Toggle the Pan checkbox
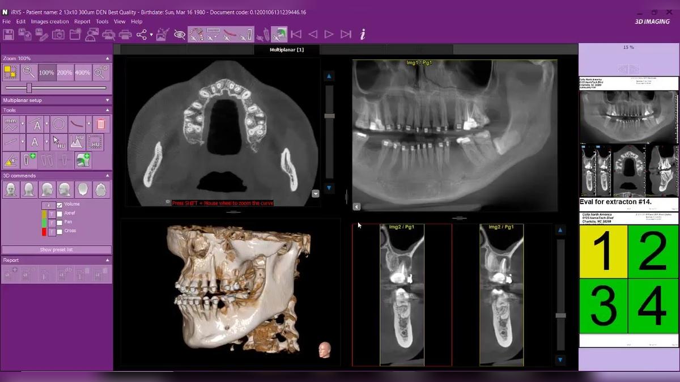Screen dimensions: 680x382 [59, 223]
